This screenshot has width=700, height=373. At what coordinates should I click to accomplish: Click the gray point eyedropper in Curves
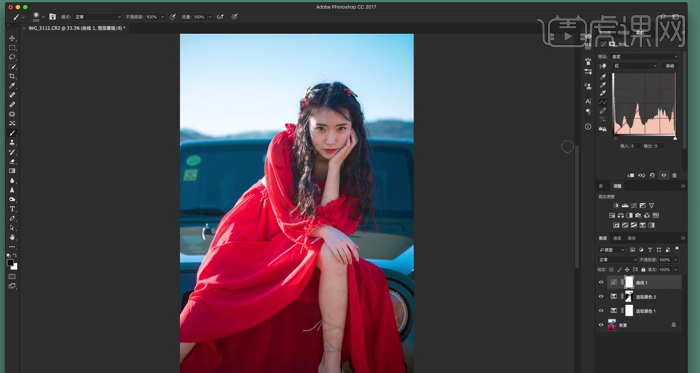[x=602, y=85]
